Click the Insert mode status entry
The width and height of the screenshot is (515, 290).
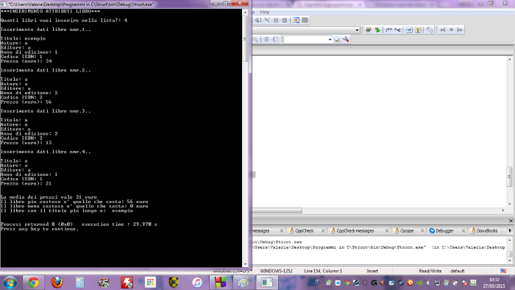click(x=372, y=272)
